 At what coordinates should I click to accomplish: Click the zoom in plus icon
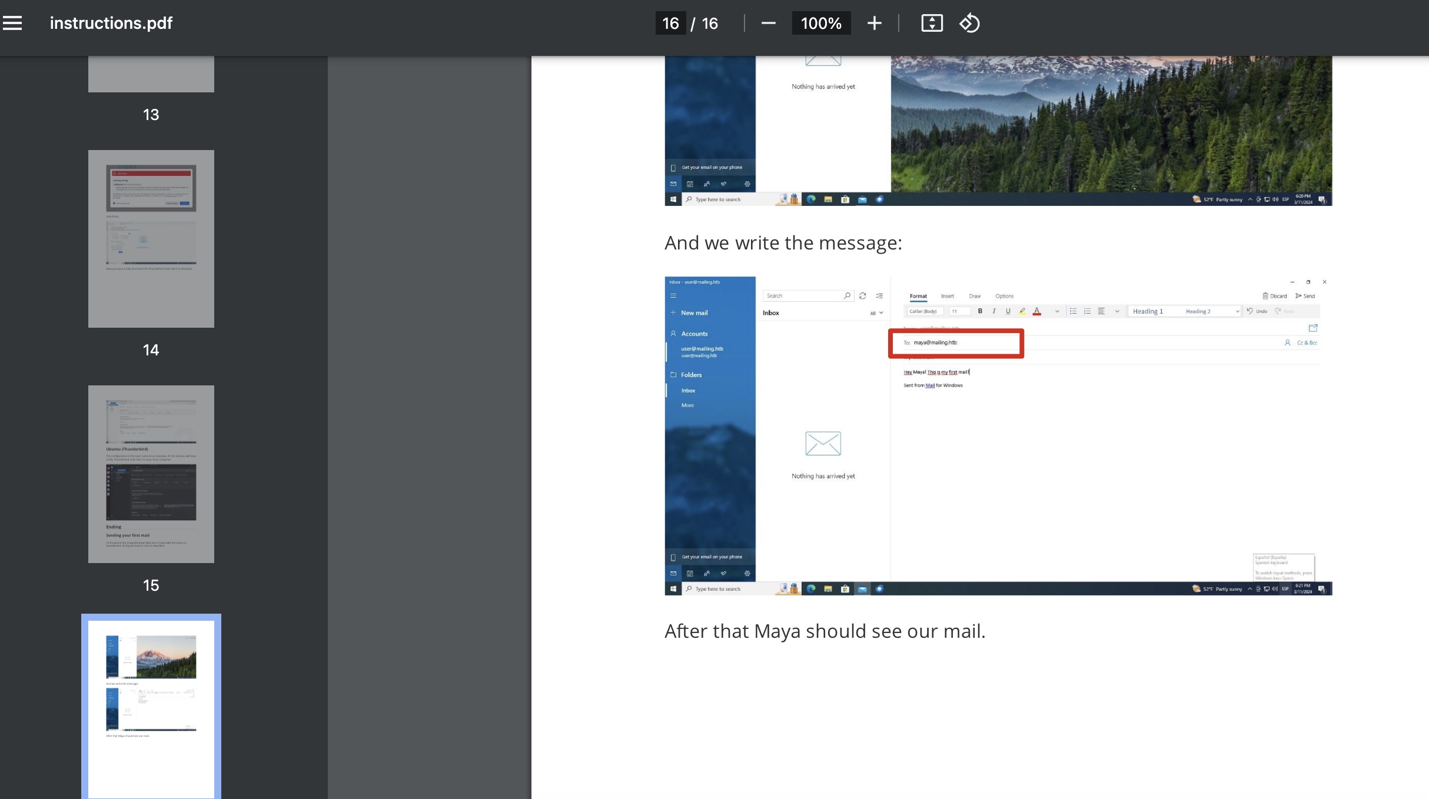(x=874, y=23)
